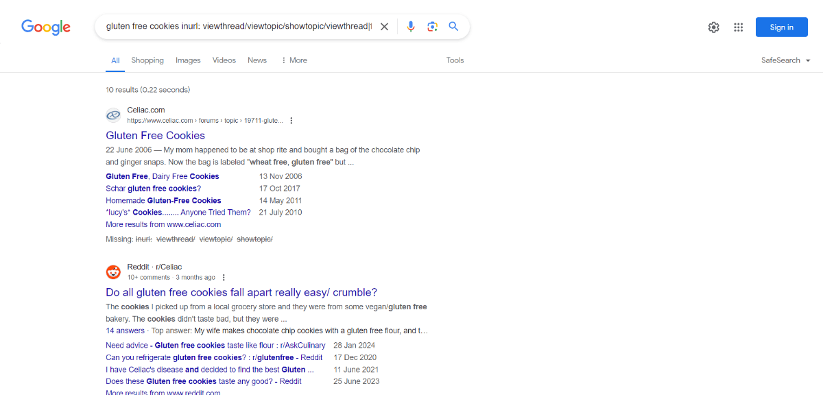Click the date 11 June 2021
823x395 pixels.
356,369
